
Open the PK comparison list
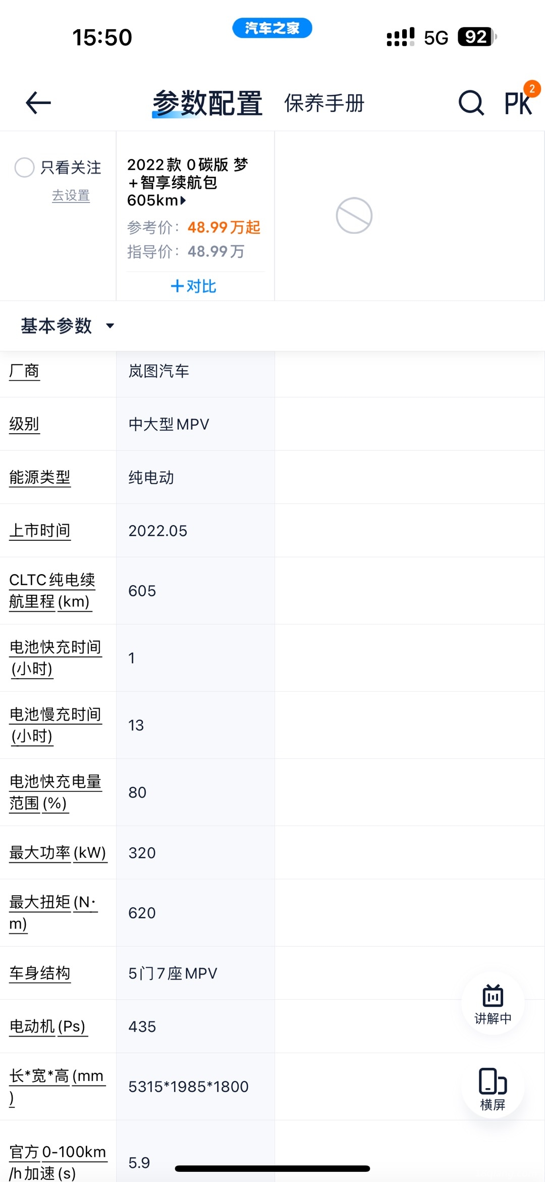[x=519, y=103]
